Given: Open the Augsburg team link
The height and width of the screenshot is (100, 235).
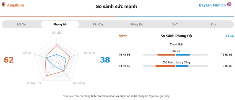Looking at the screenshot, I should [x=16, y=6].
